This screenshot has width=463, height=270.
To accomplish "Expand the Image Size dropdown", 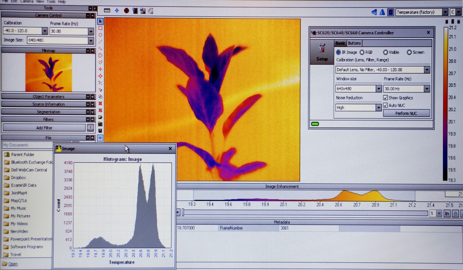I will 91,40.
